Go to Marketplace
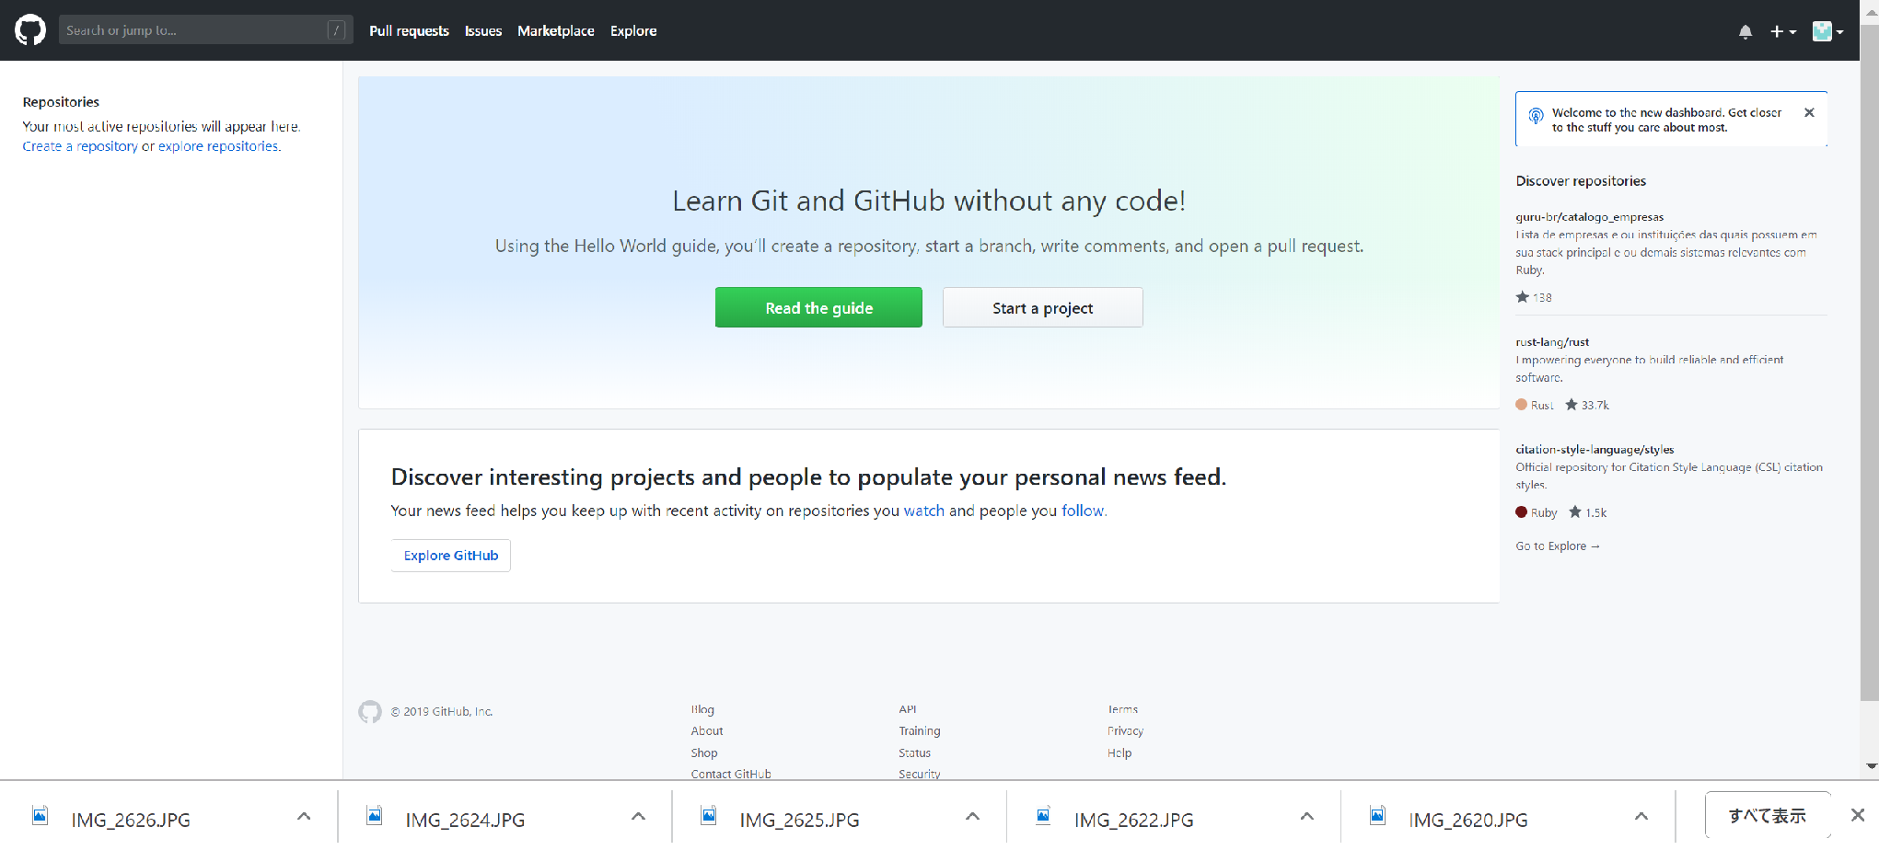Screen dimensions: 1879x850 pos(556,31)
